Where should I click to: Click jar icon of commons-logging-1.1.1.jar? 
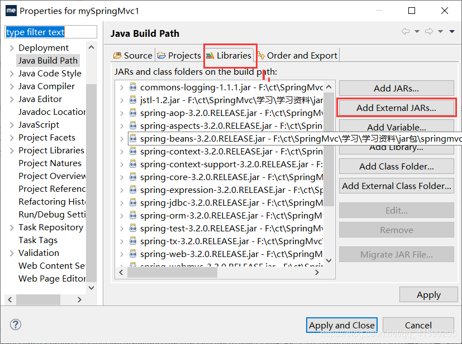[x=133, y=87]
